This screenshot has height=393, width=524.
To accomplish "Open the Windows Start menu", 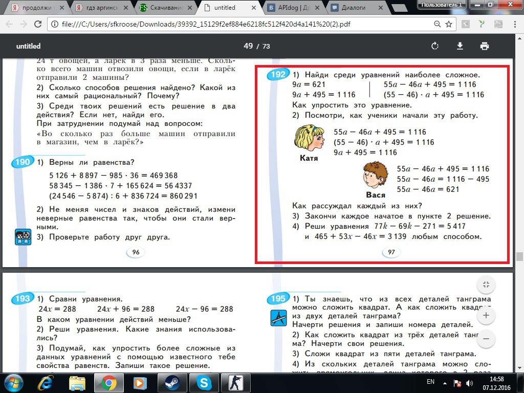I will click(x=13, y=382).
